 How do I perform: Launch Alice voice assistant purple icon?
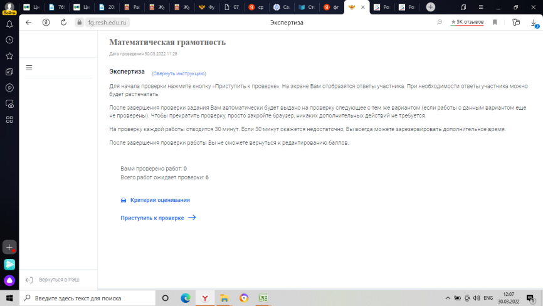coord(9,280)
